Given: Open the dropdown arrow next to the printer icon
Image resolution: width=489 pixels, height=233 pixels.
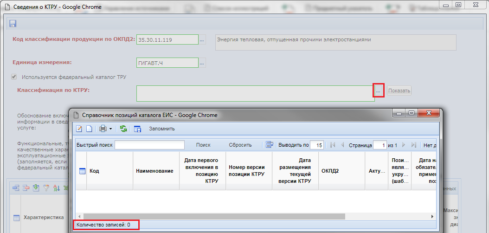Looking at the screenshot, I should click(x=110, y=129).
